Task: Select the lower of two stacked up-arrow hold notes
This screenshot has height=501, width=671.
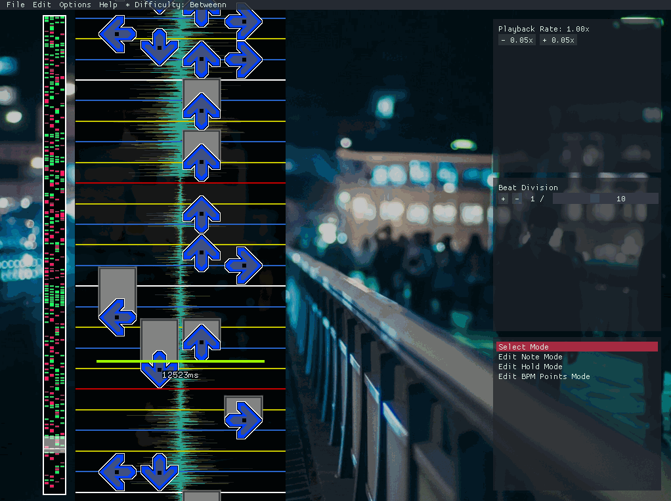Action: coord(202,163)
